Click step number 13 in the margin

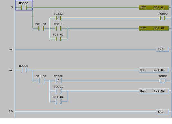tap(11, 70)
